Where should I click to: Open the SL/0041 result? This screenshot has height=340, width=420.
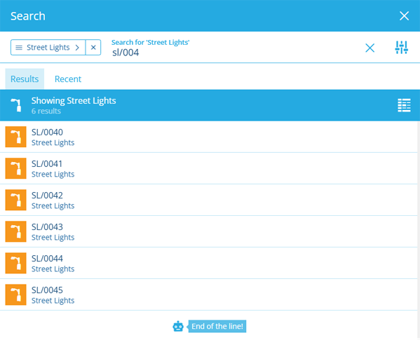coord(209,168)
